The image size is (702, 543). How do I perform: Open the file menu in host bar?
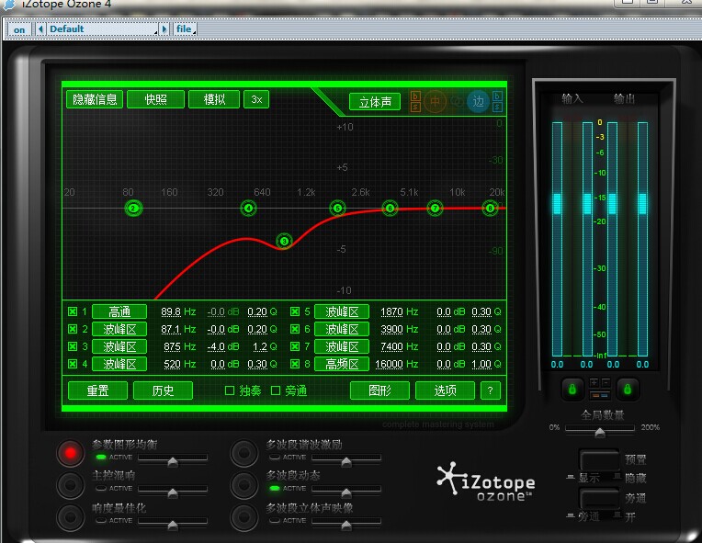tap(185, 29)
